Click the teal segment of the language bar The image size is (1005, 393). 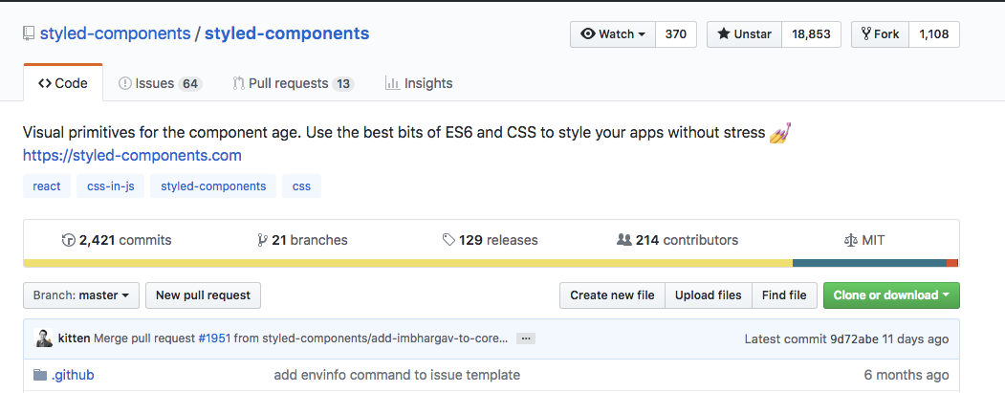pyautogui.click(x=869, y=263)
